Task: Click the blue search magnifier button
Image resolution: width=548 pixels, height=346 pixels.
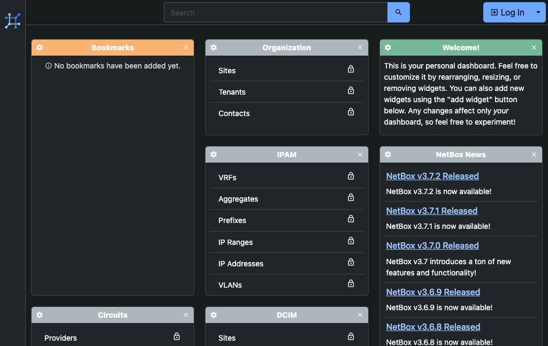Action: coord(398,13)
